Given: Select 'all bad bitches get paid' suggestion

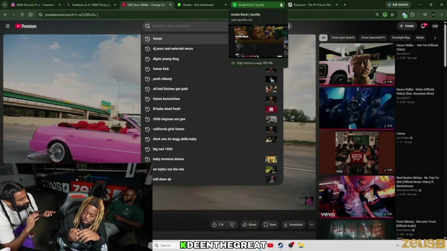Looking at the screenshot, I should tap(212, 89).
